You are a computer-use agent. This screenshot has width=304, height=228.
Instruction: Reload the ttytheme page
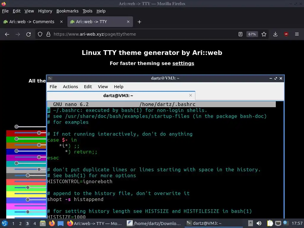click(x=28, y=34)
